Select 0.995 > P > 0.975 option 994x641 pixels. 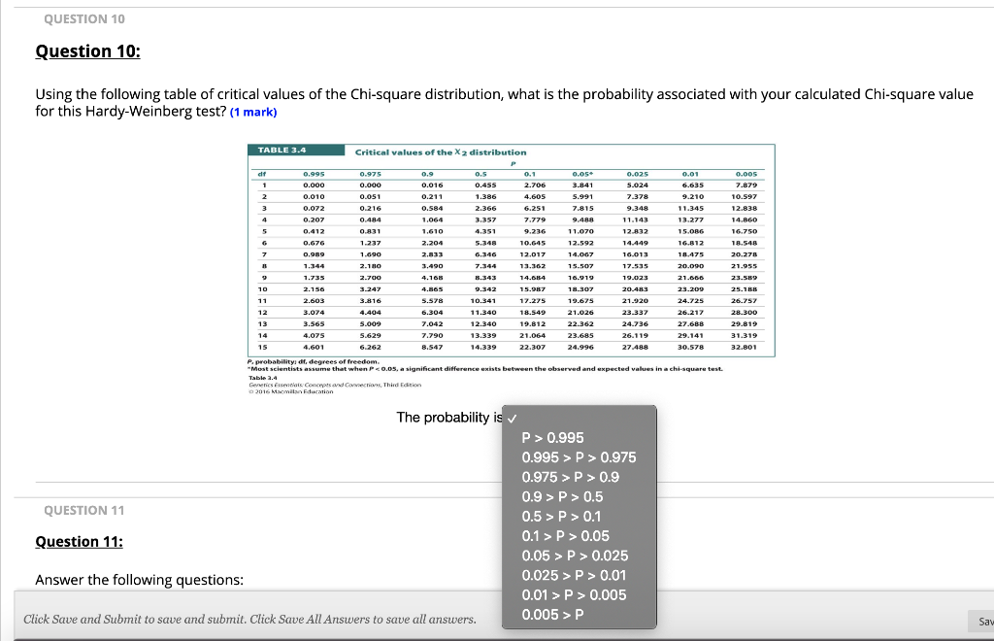(x=580, y=456)
